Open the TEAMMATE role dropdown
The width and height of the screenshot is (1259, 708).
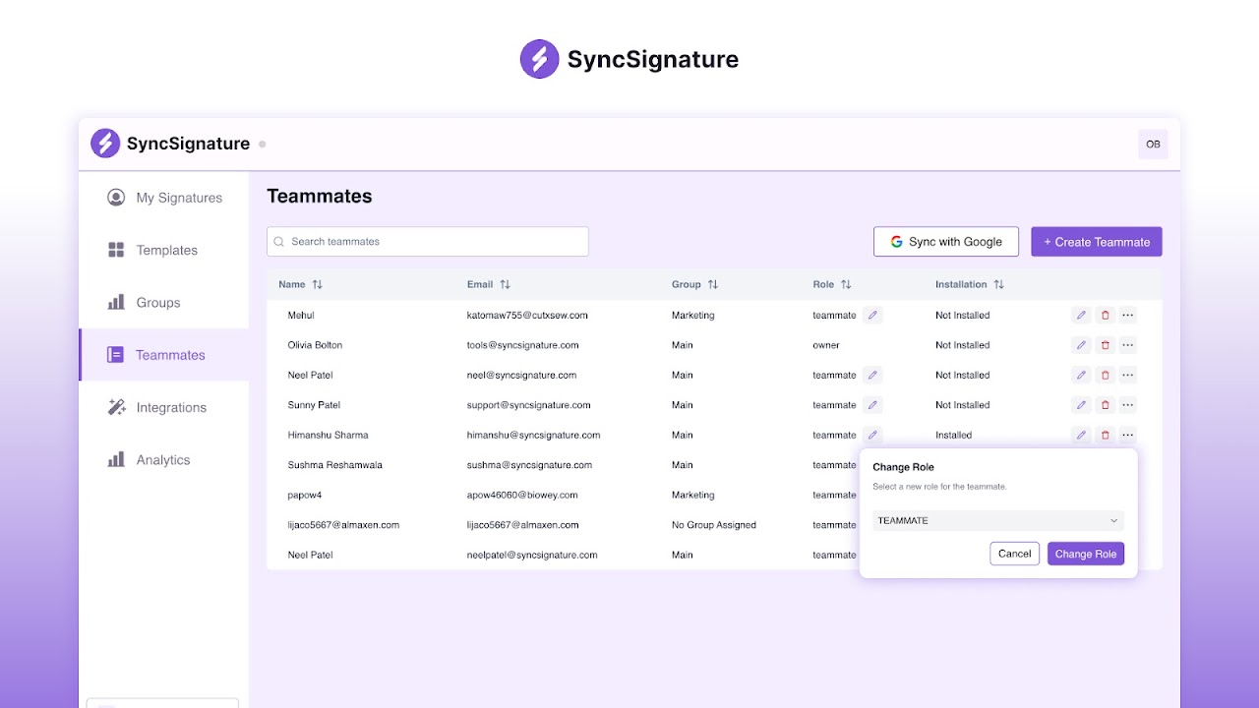(998, 520)
